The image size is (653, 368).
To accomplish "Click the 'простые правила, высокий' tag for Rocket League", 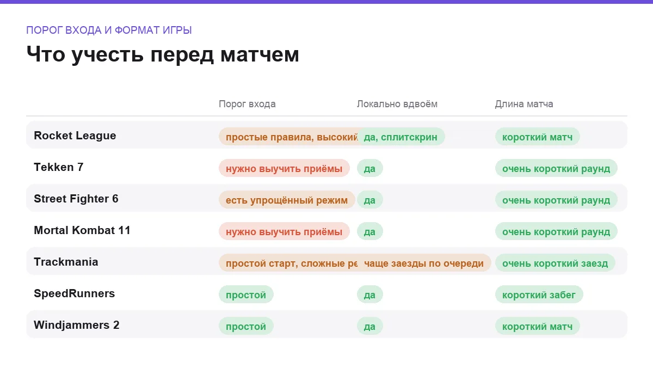I will [x=288, y=137].
